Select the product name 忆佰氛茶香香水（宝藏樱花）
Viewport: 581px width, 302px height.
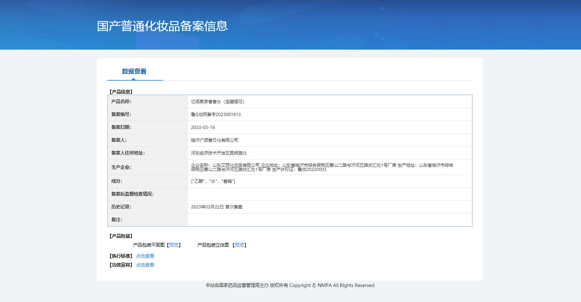click(218, 102)
